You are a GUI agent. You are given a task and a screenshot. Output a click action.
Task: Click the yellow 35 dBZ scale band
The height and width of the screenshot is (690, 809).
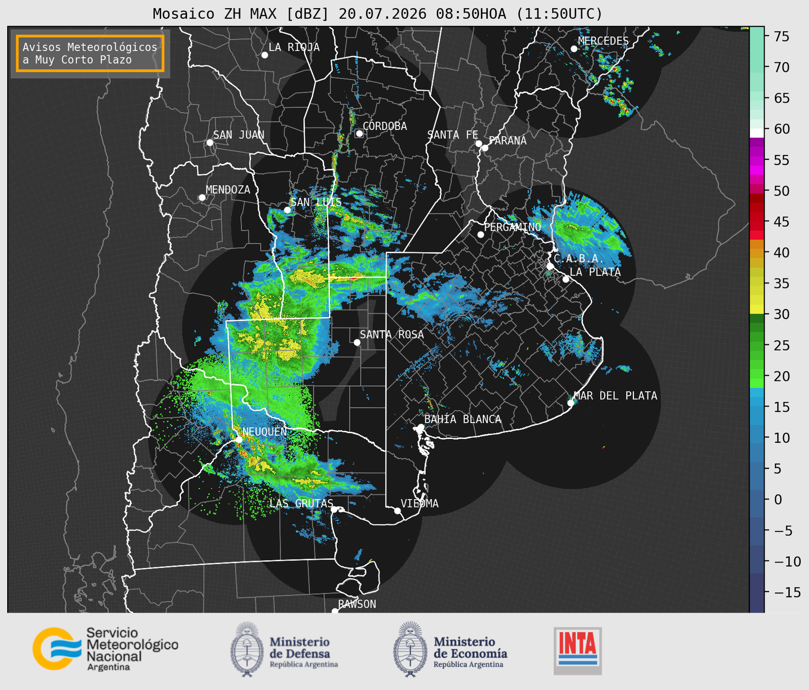click(757, 284)
